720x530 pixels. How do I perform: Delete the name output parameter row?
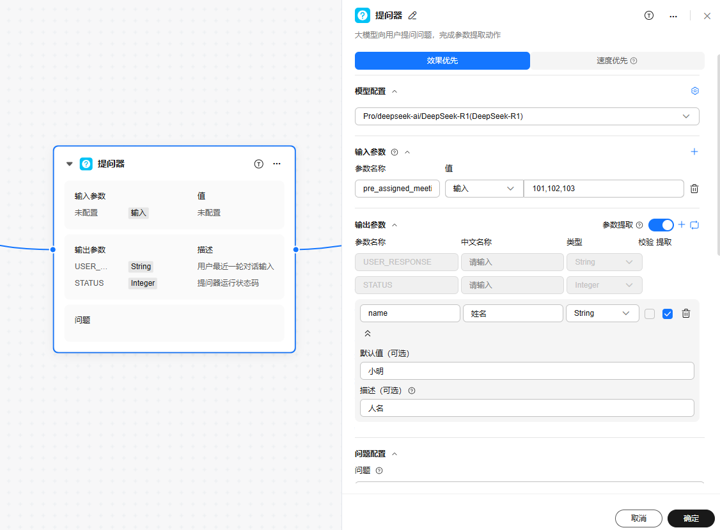685,313
